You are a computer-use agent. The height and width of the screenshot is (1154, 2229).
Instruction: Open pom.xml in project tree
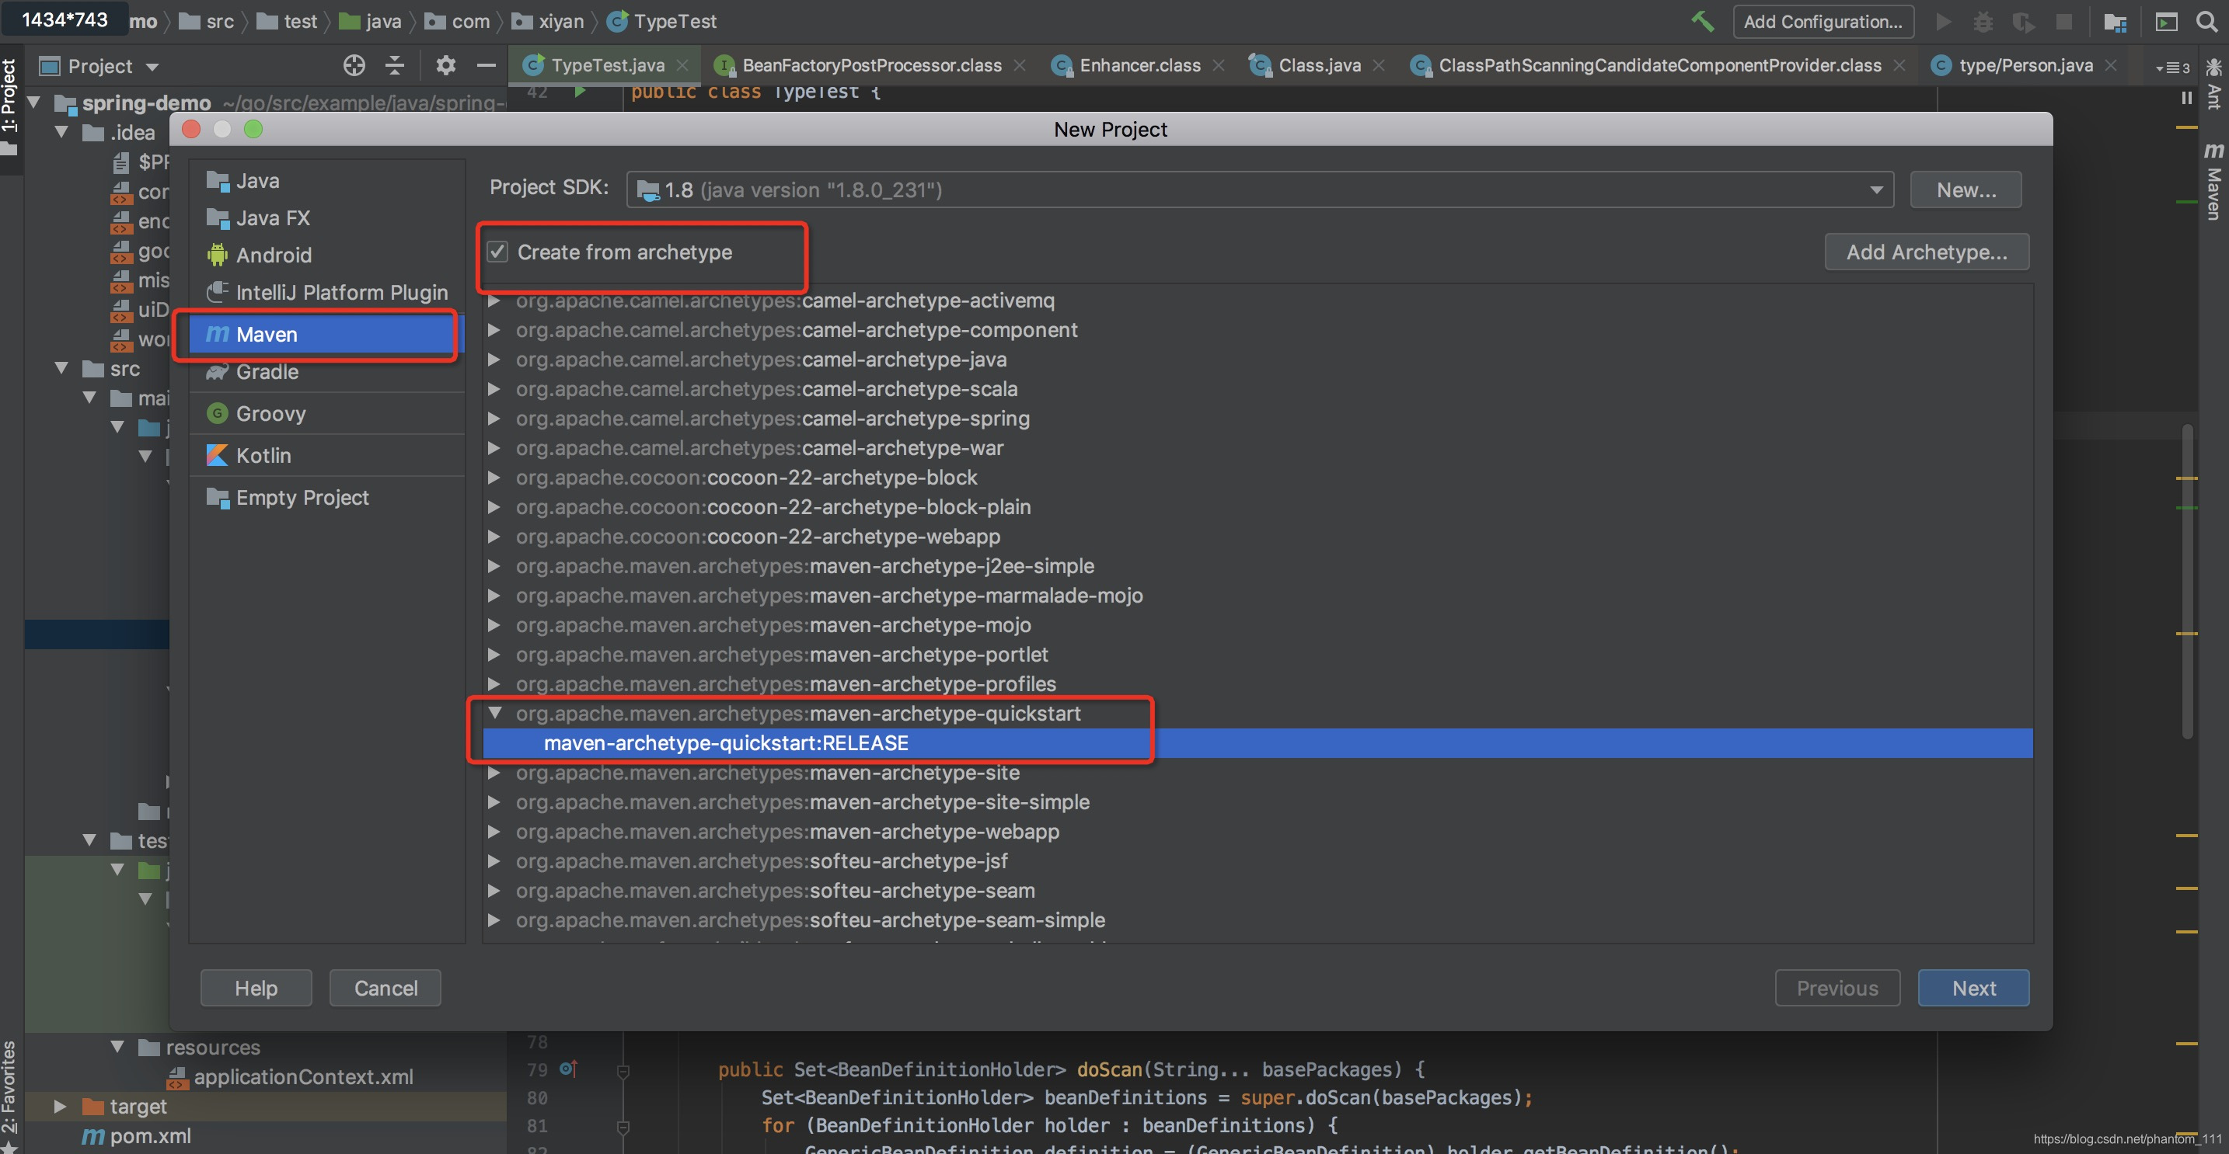[136, 1136]
